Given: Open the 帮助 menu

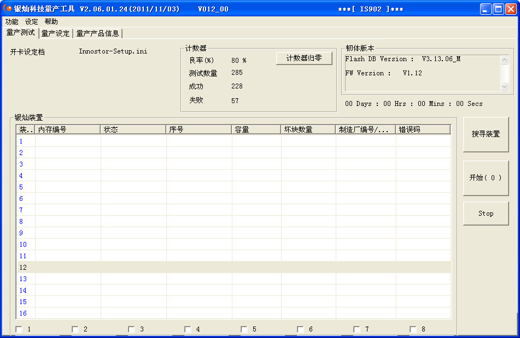Looking at the screenshot, I should 51,22.
